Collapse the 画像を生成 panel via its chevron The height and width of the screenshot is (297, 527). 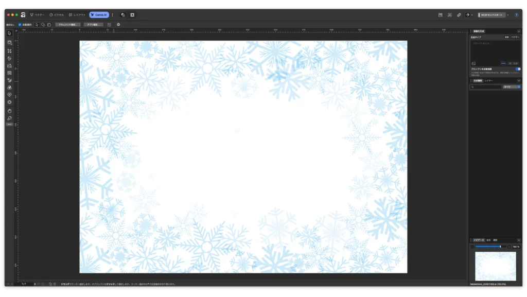coord(519,30)
